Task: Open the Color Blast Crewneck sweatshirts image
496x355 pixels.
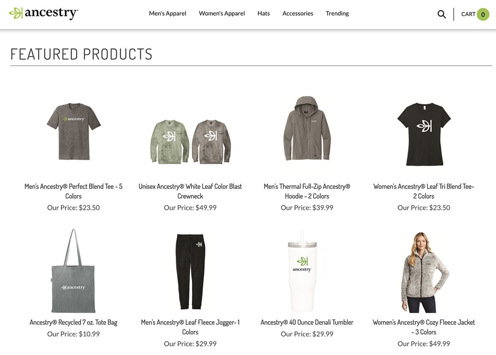Action: 190,141
